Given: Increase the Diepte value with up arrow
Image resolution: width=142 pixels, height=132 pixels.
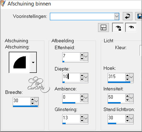Looking at the screenshot, I should pyautogui.click(x=82, y=75).
